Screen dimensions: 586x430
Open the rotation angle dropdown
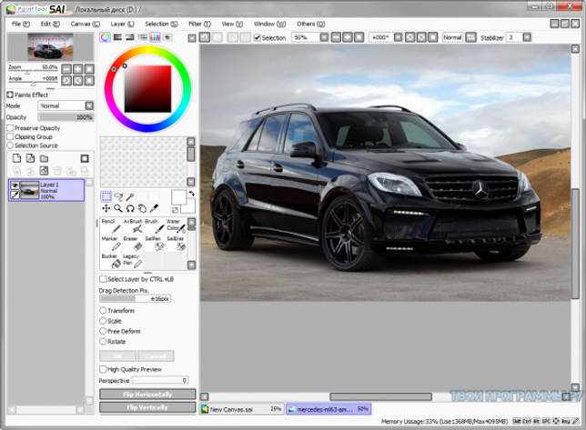pyautogui.click(x=398, y=37)
